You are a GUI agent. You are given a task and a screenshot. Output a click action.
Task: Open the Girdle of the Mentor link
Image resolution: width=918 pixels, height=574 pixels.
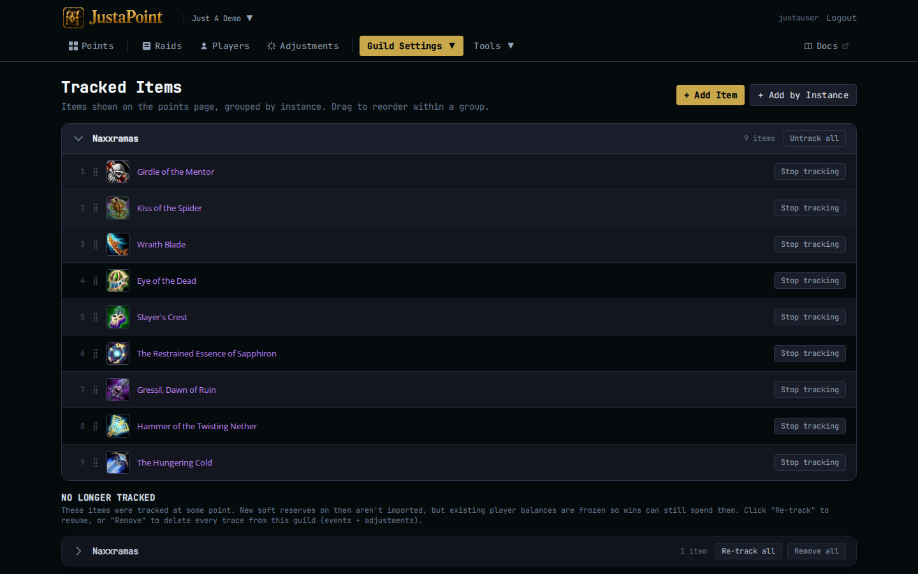pos(175,172)
